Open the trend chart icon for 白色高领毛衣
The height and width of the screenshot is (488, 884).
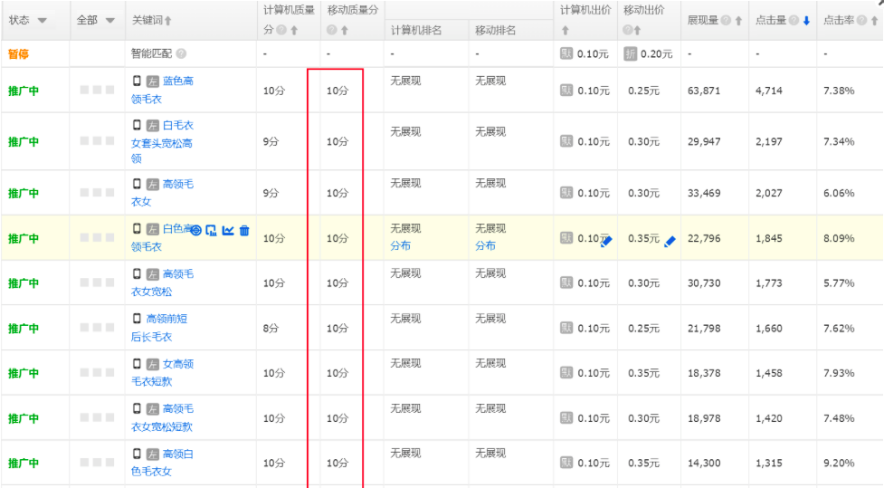(x=228, y=231)
